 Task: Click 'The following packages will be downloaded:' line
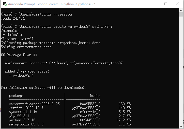coord(43,88)
